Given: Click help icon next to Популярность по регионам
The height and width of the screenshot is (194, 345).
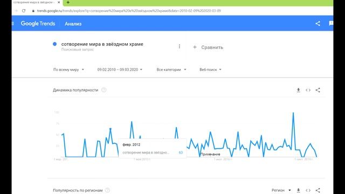Looking at the screenshot, I should point(107,190).
